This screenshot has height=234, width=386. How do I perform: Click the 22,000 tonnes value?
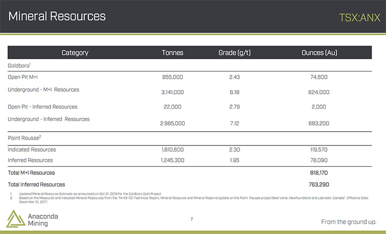pyautogui.click(x=173, y=107)
